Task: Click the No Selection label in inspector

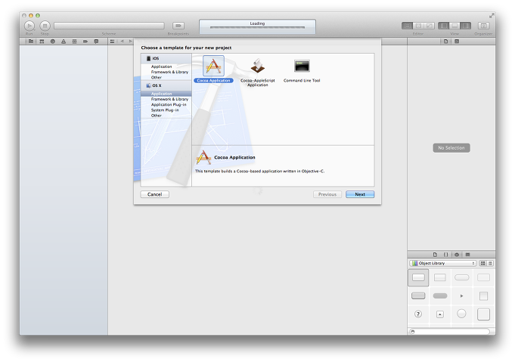Action: click(x=451, y=148)
